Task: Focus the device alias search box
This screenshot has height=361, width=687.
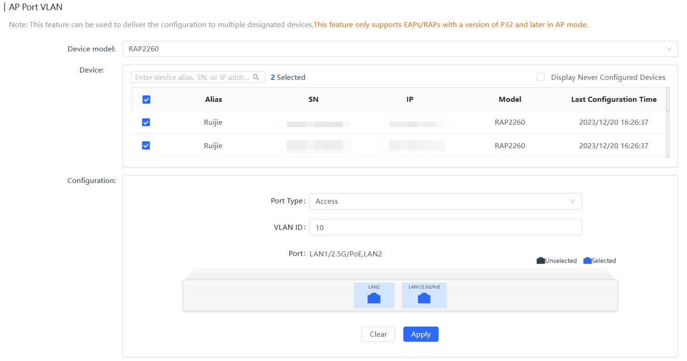Action: (192, 77)
